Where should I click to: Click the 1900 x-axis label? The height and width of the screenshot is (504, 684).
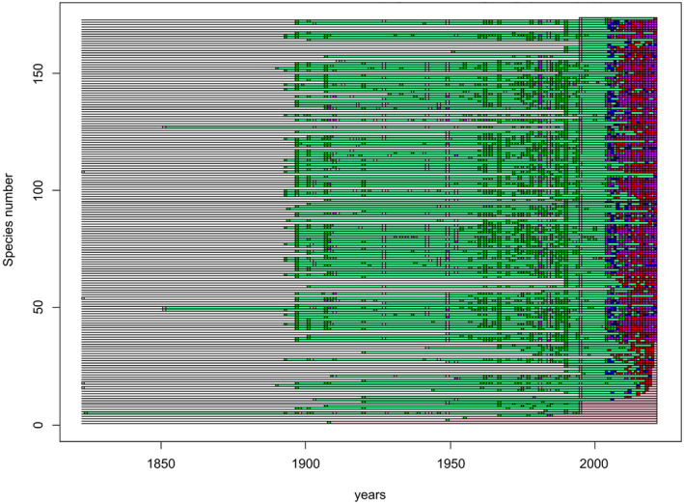pyautogui.click(x=306, y=463)
